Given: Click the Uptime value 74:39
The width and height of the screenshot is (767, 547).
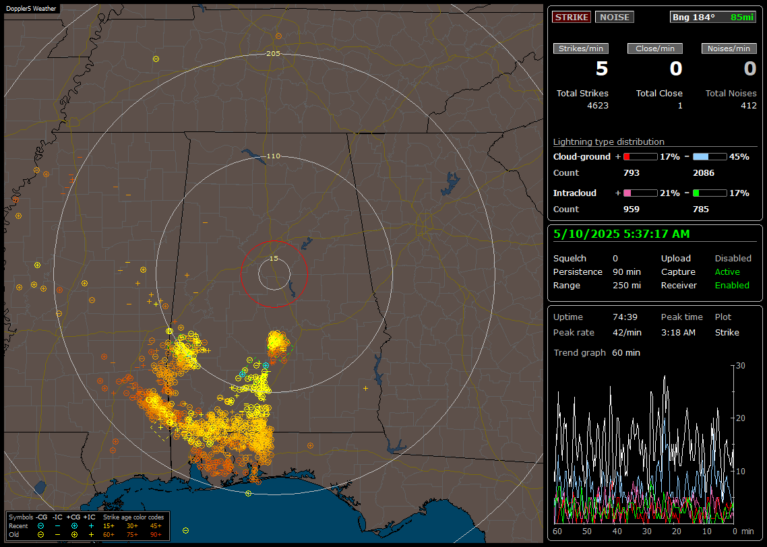Looking at the screenshot, I should (625, 317).
